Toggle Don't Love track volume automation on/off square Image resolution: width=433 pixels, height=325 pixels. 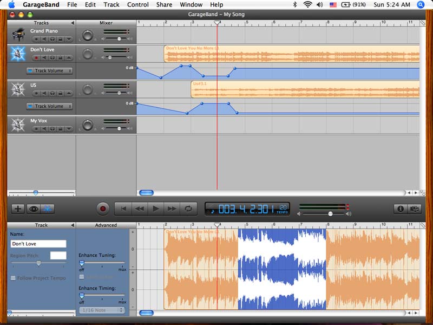[x=30, y=71]
